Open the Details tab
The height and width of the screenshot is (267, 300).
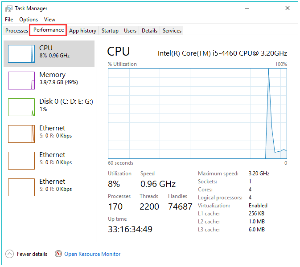[x=149, y=31]
